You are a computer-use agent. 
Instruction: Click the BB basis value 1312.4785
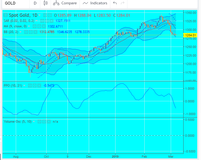pos(47,32)
